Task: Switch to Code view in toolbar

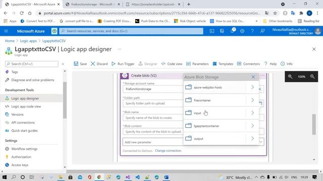Action: pos(172,64)
